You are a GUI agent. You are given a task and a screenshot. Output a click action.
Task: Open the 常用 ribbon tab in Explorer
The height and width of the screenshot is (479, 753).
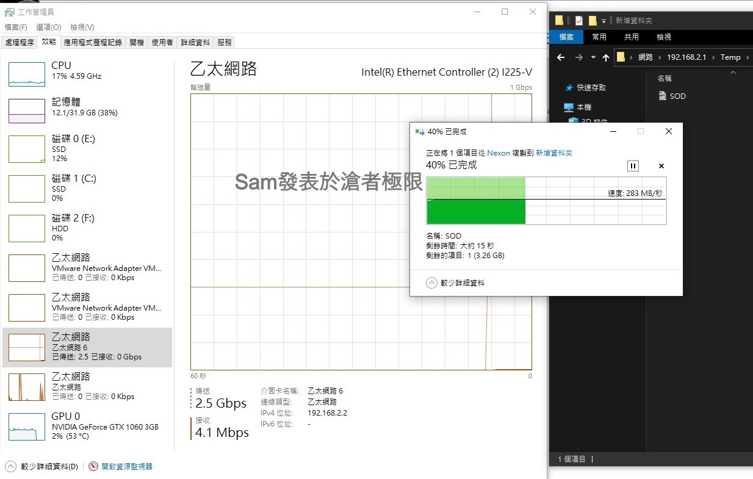tap(599, 37)
